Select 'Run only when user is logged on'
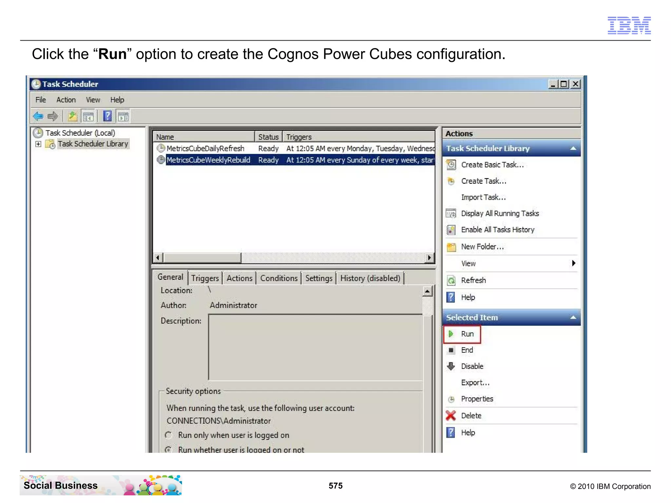This screenshot has height=503, width=671. [x=168, y=435]
